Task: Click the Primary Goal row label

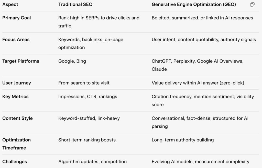Action: (16, 18)
